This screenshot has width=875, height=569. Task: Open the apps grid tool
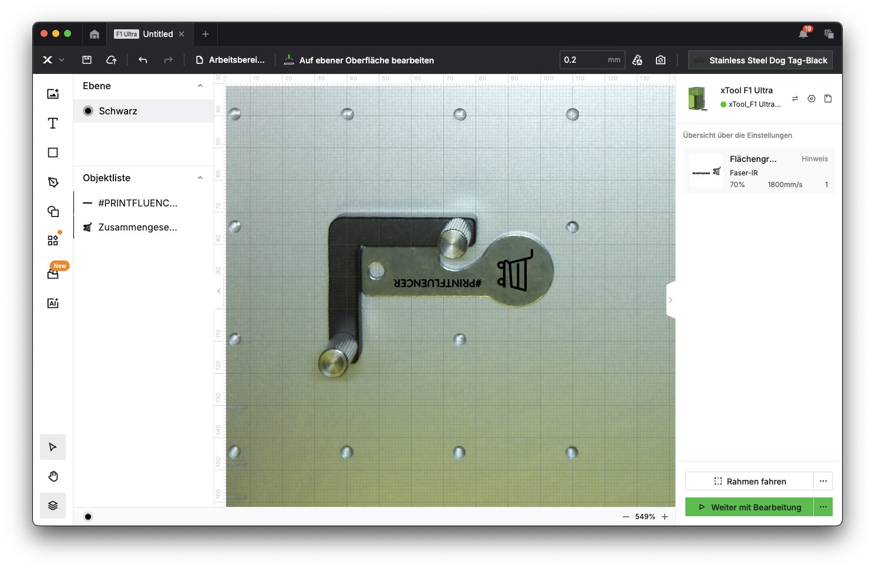click(x=53, y=241)
